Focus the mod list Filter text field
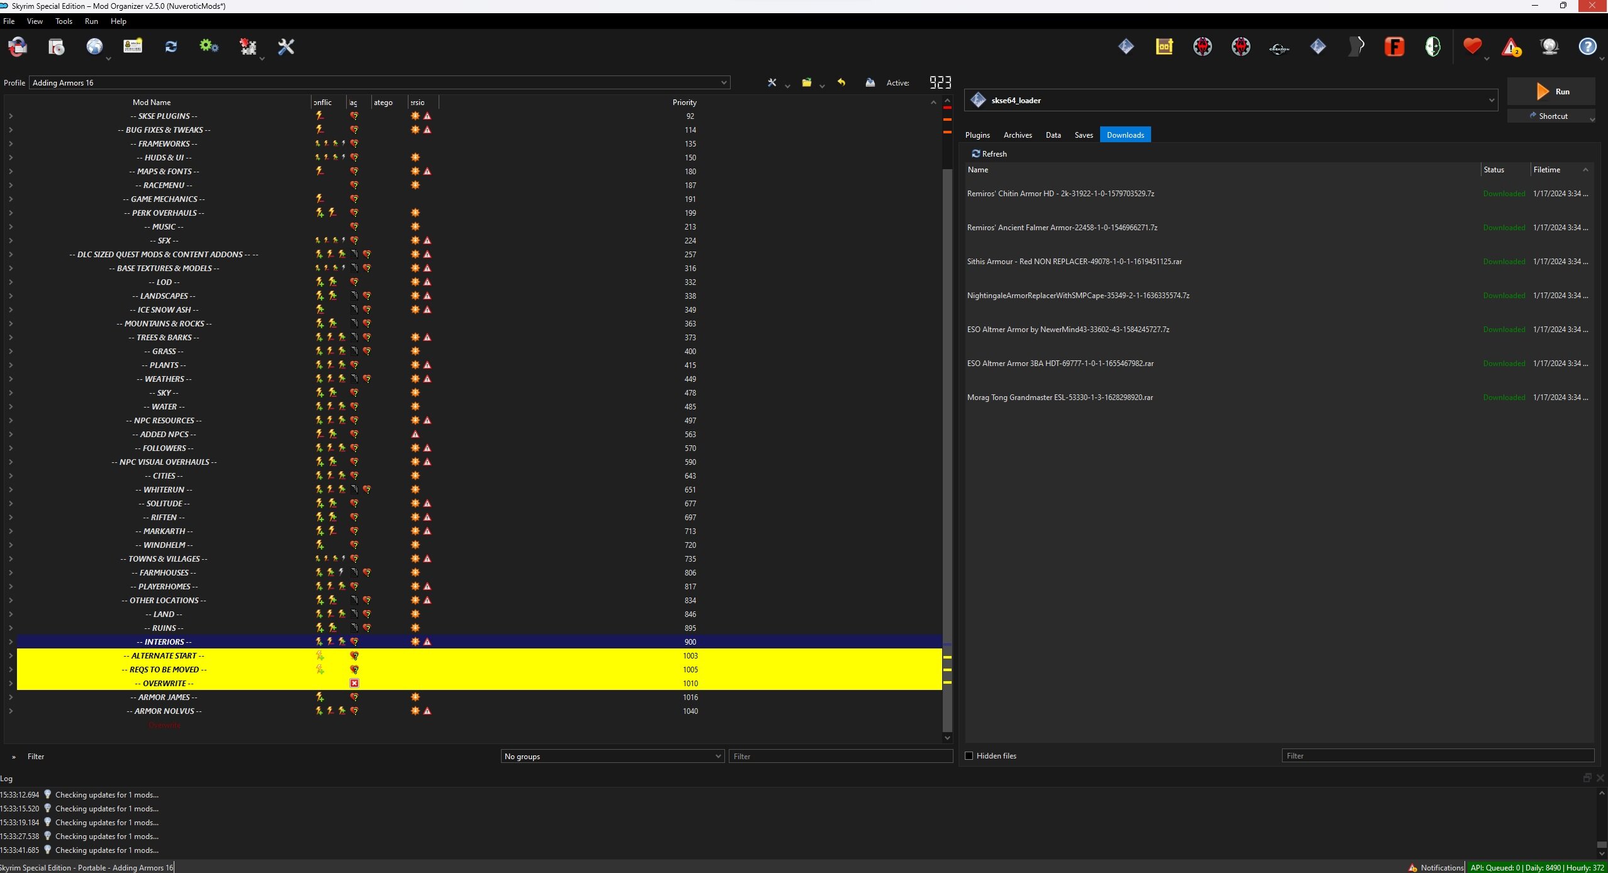 [x=841, y=756]
